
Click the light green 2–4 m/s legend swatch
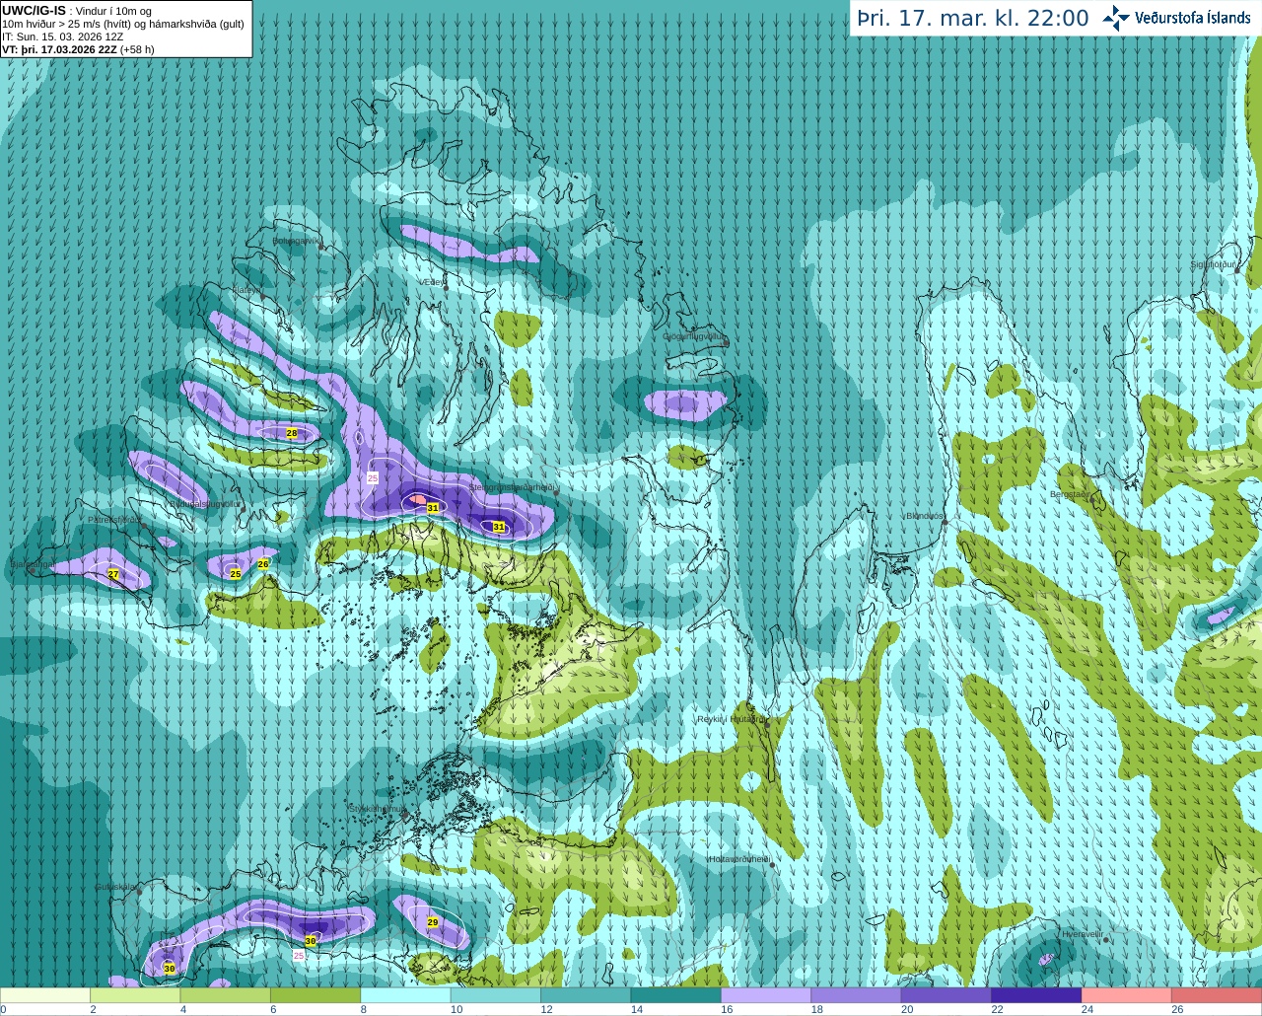(x=135, y=995)
